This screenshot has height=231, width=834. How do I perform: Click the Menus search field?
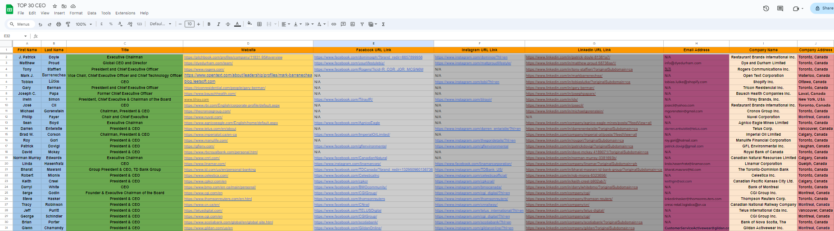(20, 24)
